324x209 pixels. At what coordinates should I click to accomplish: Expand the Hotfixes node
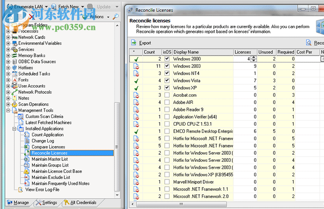point(8,68)
